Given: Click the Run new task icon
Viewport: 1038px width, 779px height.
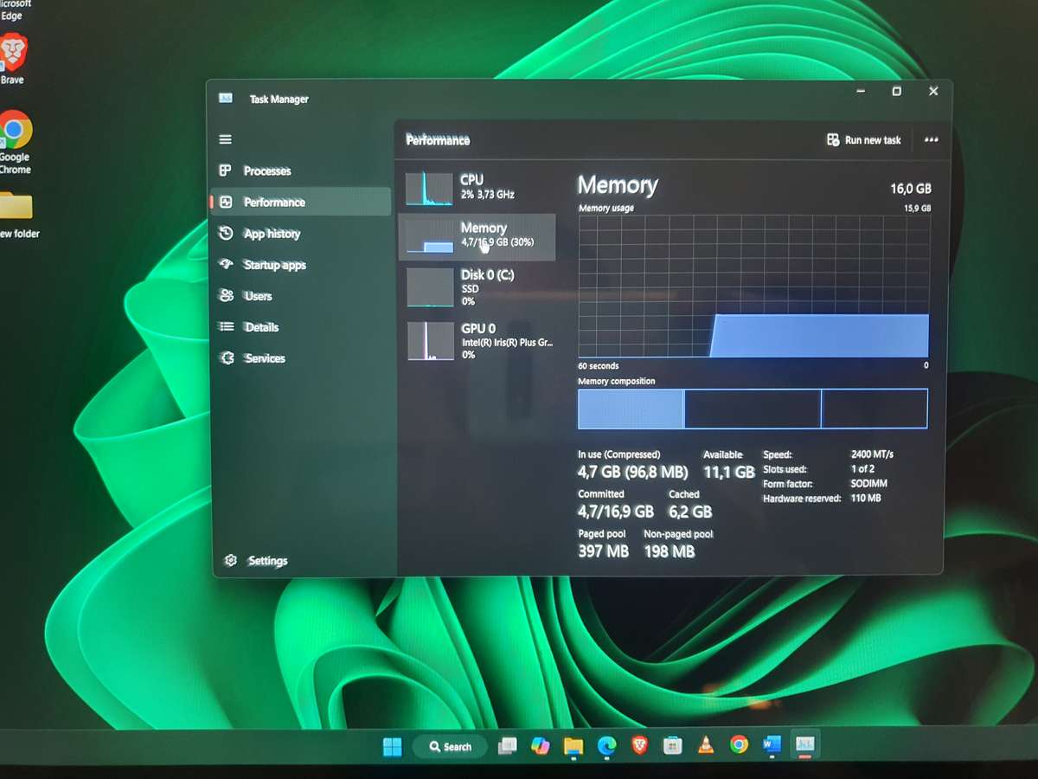Looking at the screenshot, I should pyautogui.click(x=833, y=139).
